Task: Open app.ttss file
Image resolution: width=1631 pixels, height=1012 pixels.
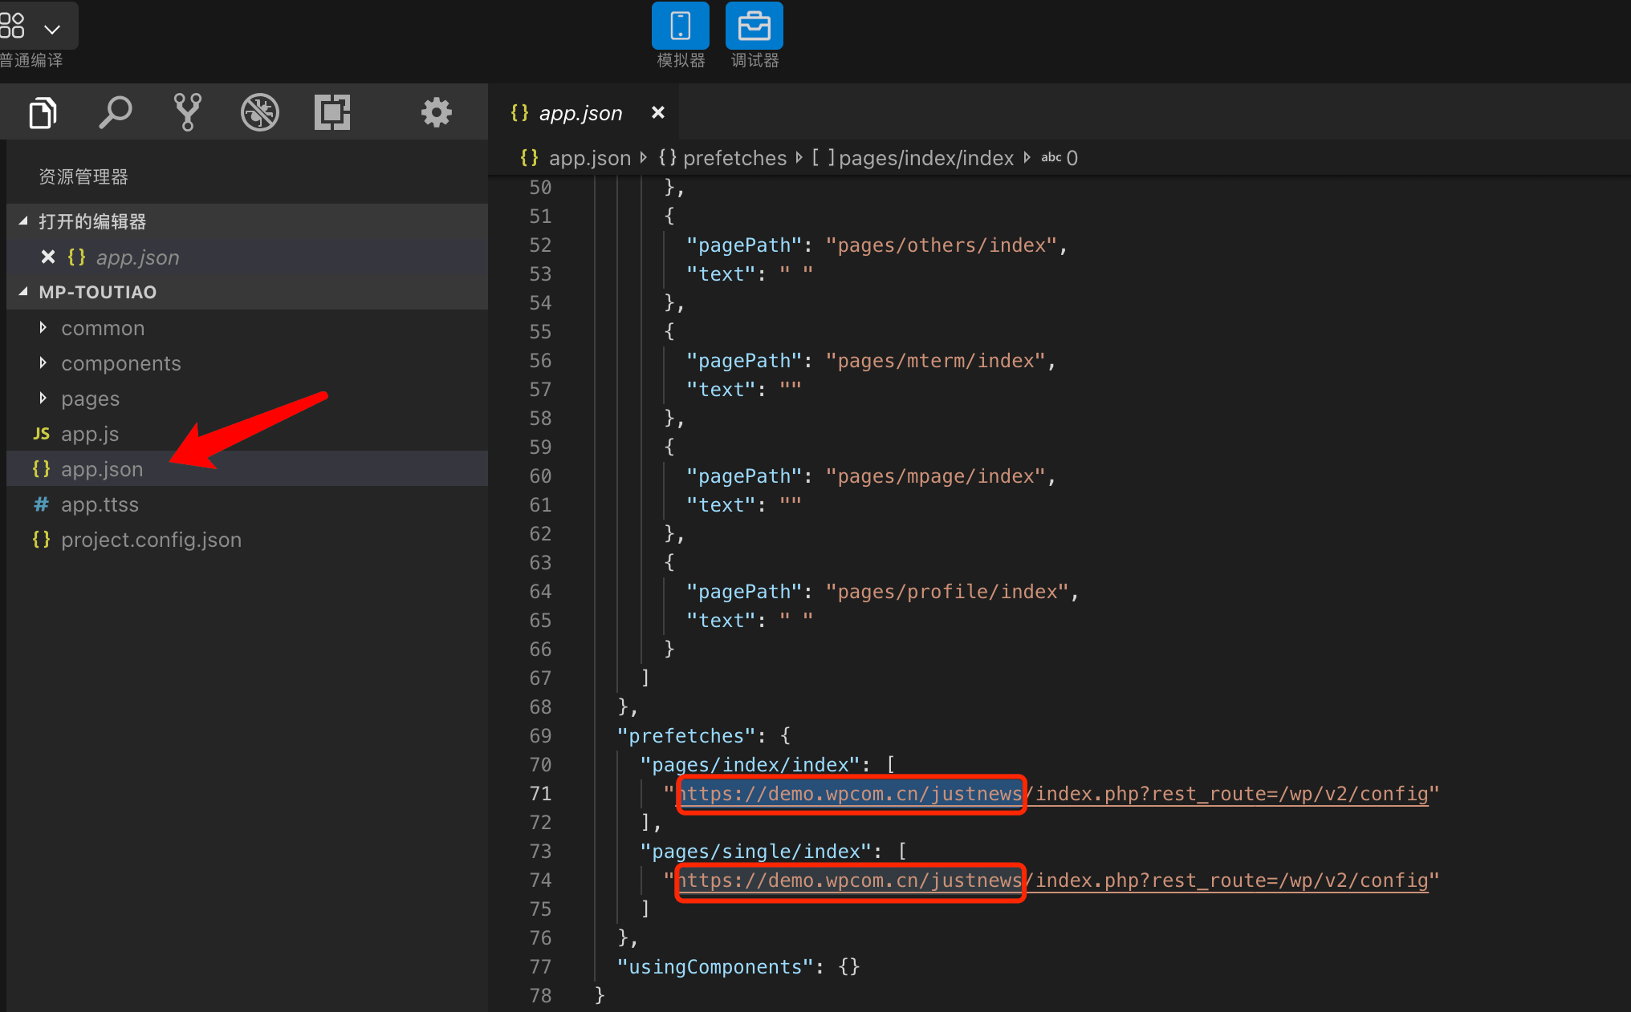Action: tap(247, 504)
